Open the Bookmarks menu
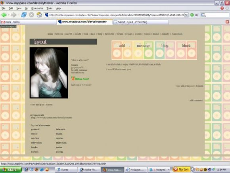This screenshot has height=173, width=230. point(37,8)
